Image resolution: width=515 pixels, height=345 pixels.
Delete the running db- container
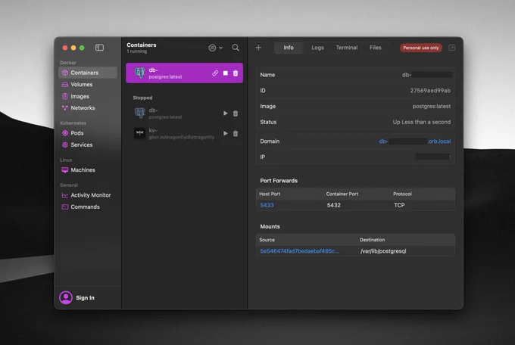click(x=236, y=73)
